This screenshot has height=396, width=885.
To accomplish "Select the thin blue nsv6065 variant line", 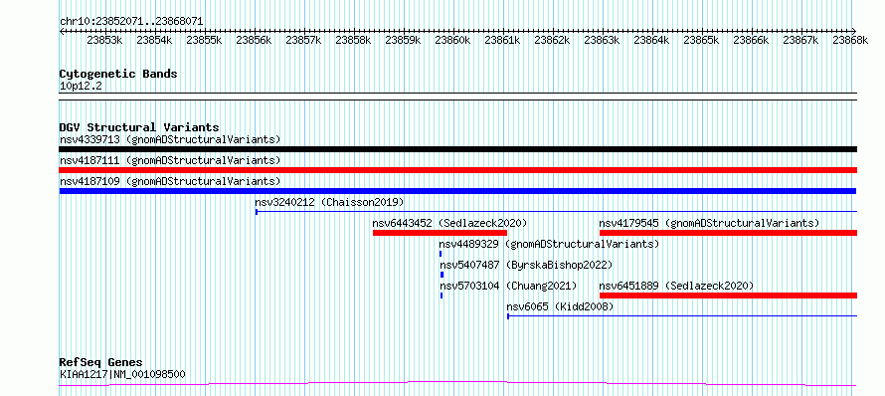I will pos(682,316).
